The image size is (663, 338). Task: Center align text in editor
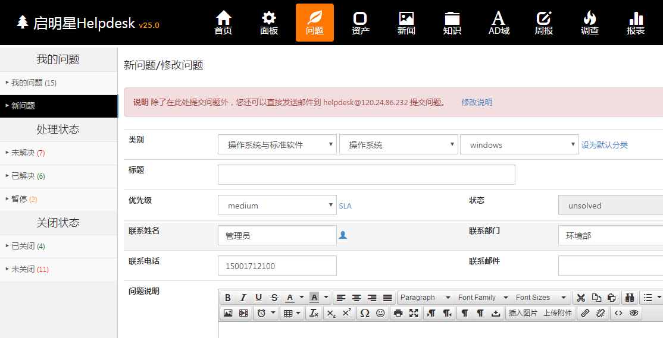[x=356, y=298]
